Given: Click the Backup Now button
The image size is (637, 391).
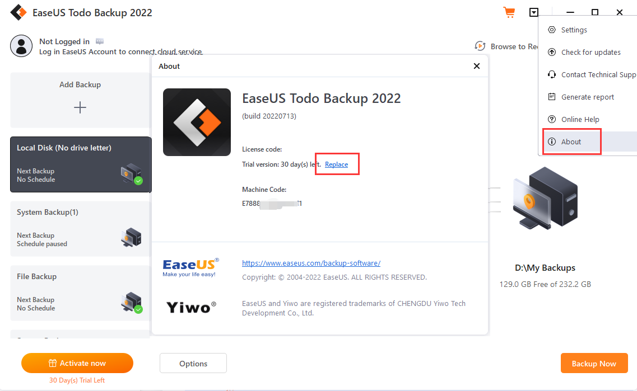Looking at the screenshot, I should click(x=594, y=364).
